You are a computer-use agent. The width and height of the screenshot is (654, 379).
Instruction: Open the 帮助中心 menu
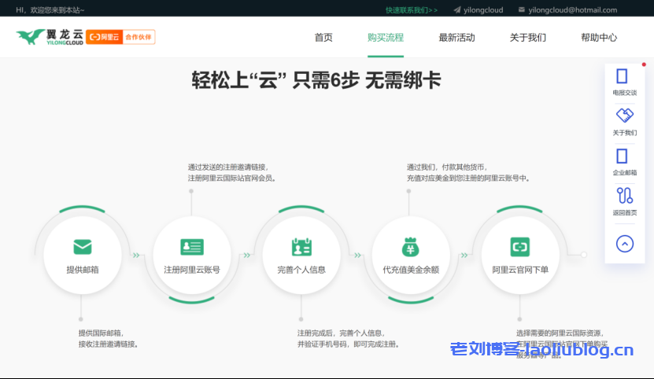point(599,38)
